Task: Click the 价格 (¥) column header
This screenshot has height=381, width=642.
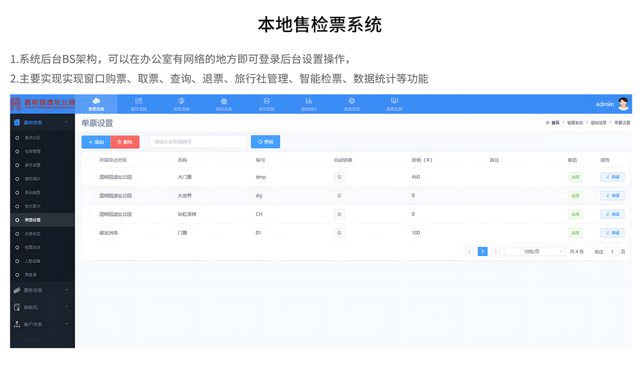Action: point(422,160)
